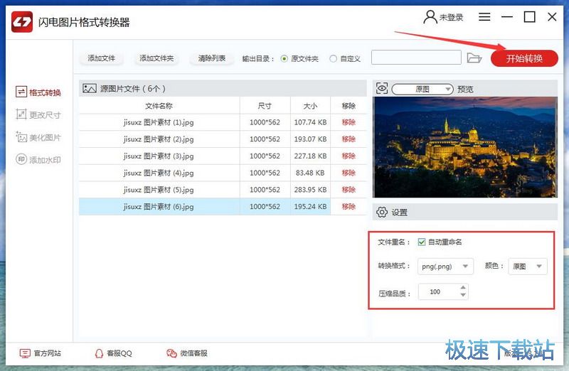Click the WeChat customer service icon

point(171,353)
